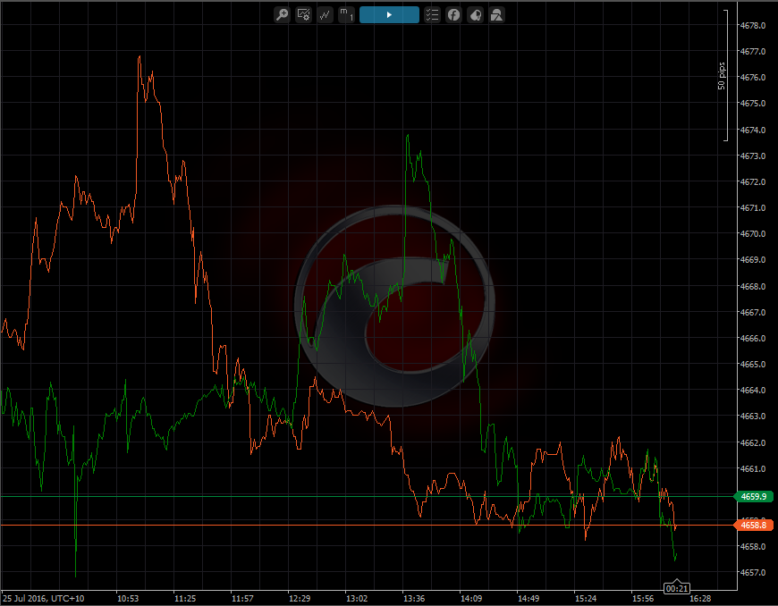Screen dimensions: 778x606
Task: Click the 13:36 time axis label
Action: (x=414, y=599)
